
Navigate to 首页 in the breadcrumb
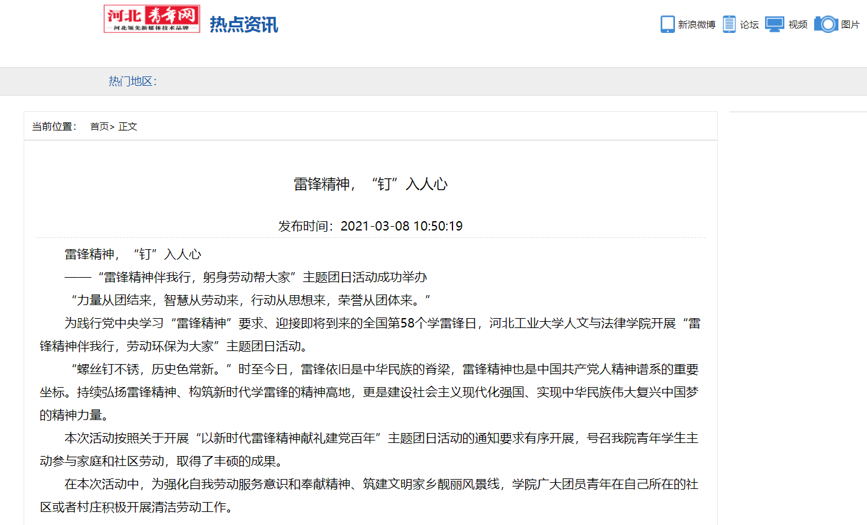[99, 127]
